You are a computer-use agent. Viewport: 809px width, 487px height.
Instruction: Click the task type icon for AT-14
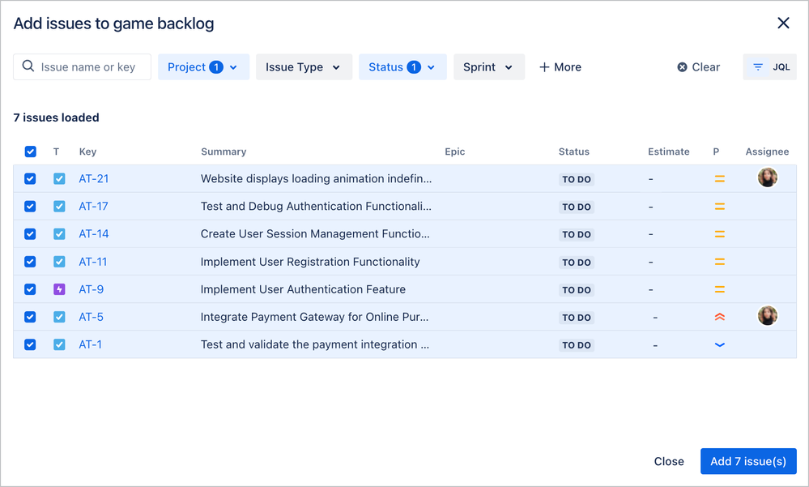click(59, 234)
